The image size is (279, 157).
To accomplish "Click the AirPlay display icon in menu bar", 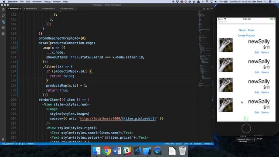I will [x=211, y=2].
